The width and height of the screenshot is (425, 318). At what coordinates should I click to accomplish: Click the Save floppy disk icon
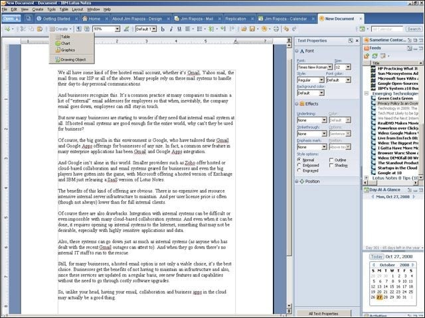[252, 29]
